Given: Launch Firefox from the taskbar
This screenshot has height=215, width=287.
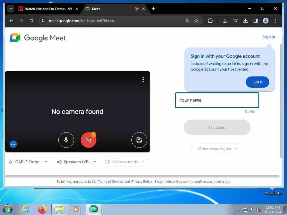Looking at the screenshot, I should pos(42,209).
